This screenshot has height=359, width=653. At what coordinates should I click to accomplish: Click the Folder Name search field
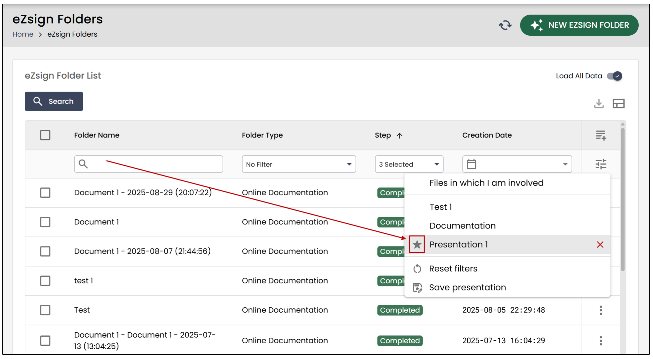[149, 164]
